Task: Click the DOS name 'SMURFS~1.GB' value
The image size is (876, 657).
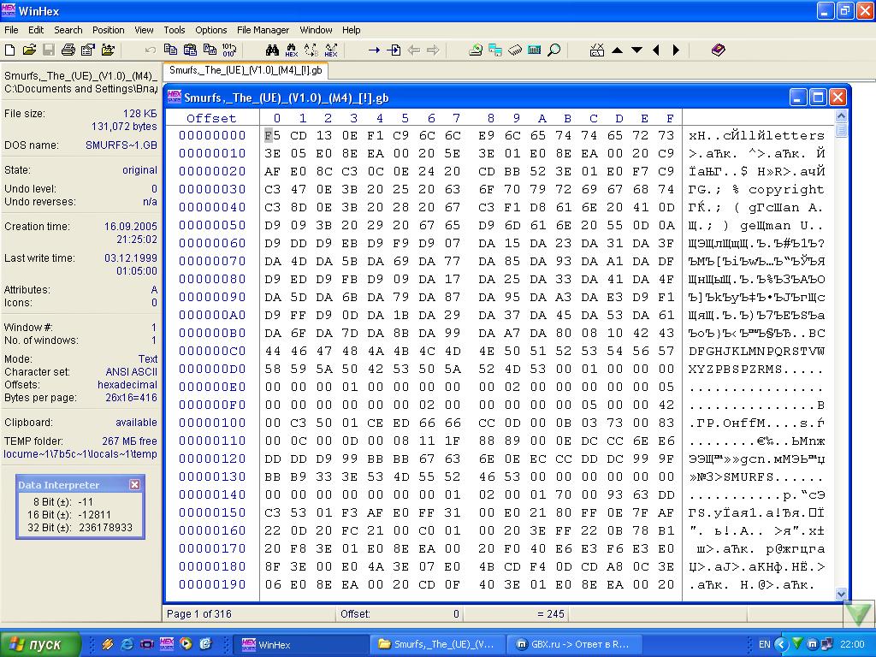Action: coord(121,145)
